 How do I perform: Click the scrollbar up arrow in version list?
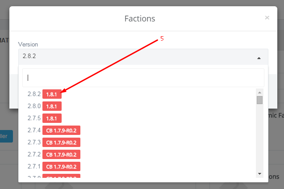tap(259, 92)
